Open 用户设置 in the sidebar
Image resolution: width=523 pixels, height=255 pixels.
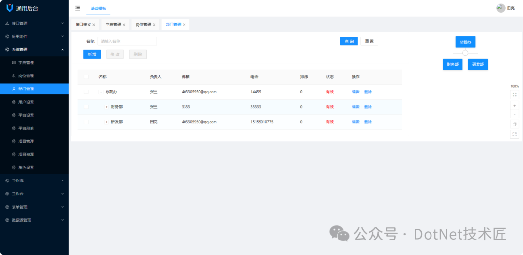click(x=26, y=102)
